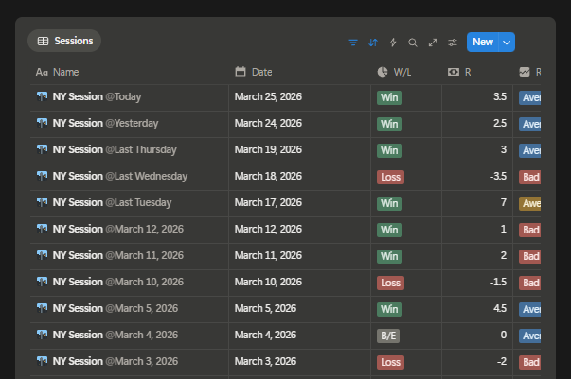The height and width of the screenshot is (379, 571).
Task: Select the R value -2 cell
Action: 477,362
